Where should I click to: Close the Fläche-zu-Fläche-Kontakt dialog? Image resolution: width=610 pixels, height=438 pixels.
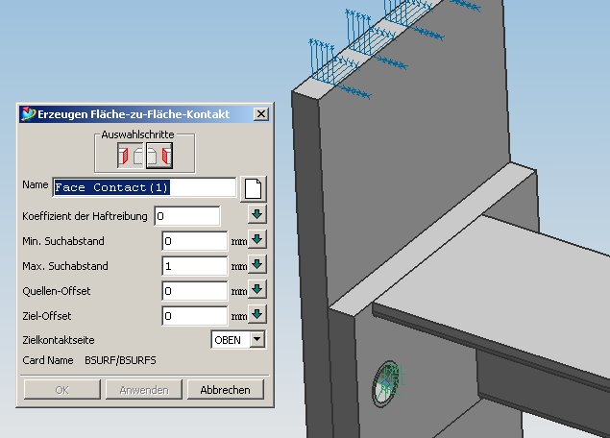261,114
